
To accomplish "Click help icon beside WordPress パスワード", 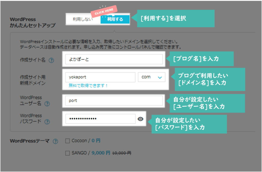I will [x=47, y=122].
